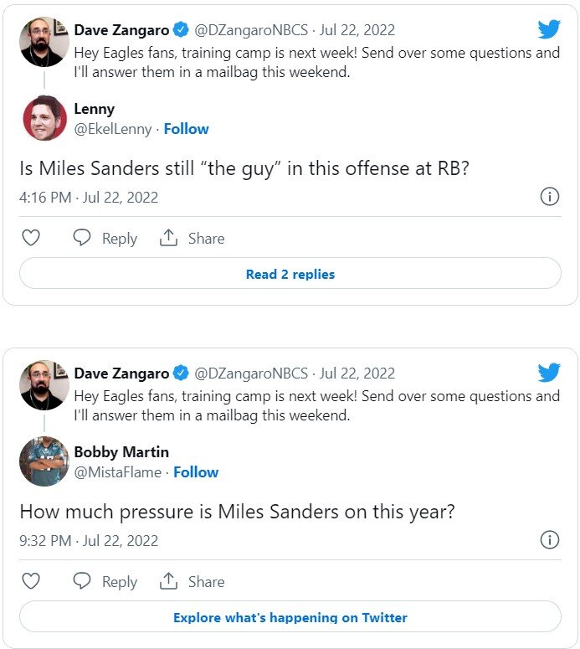Click the Twitter bird logo in first tweet

tap(549, 29)
